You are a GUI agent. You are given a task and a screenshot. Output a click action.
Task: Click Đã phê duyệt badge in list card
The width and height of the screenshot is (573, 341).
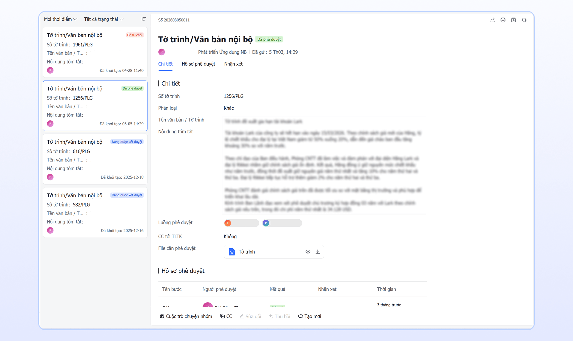pyautogui.click(x=133, y=88)
